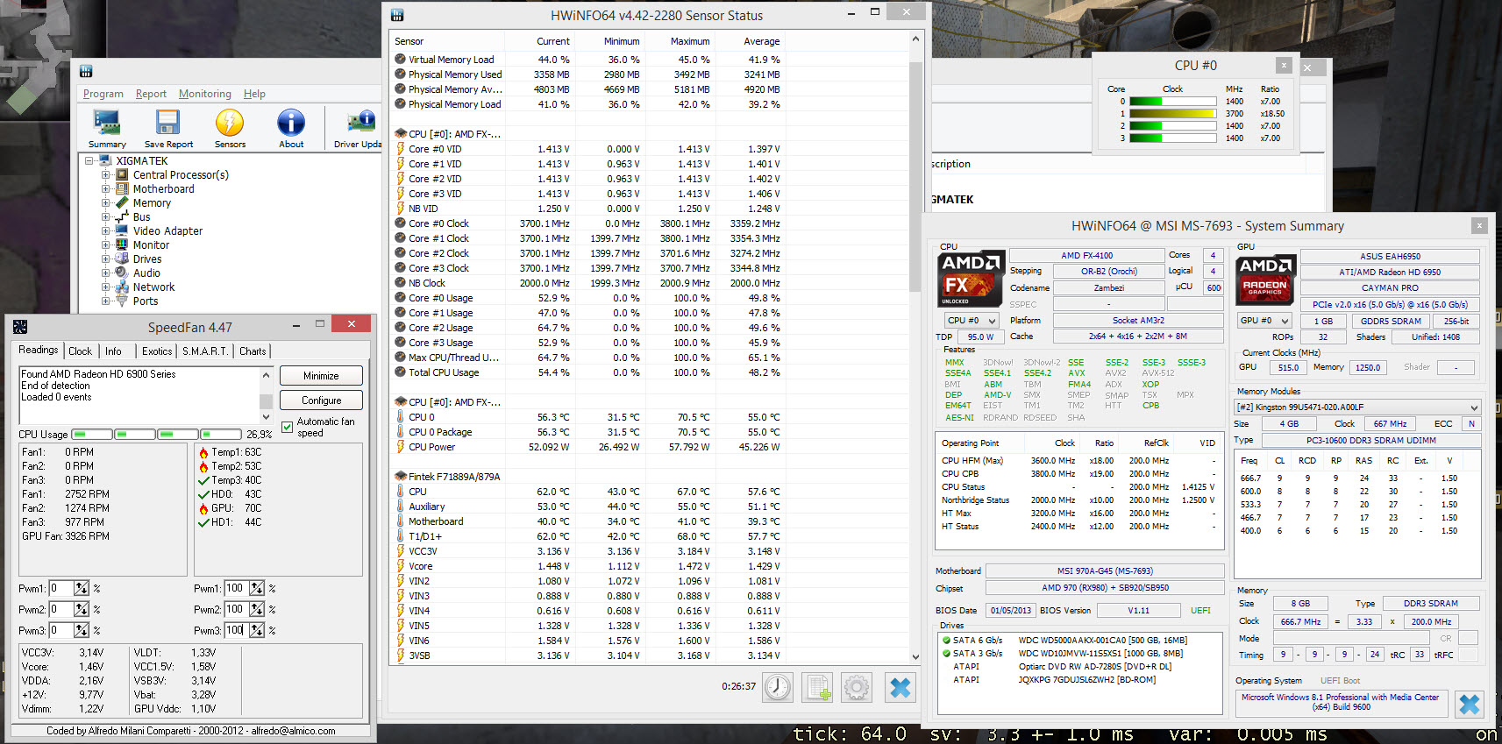Show the Charts tab in SpeedFan

point(253,351)
